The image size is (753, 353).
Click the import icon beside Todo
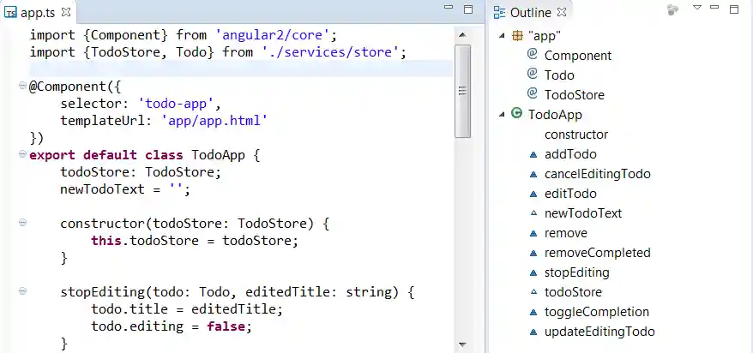coord(532,74)
